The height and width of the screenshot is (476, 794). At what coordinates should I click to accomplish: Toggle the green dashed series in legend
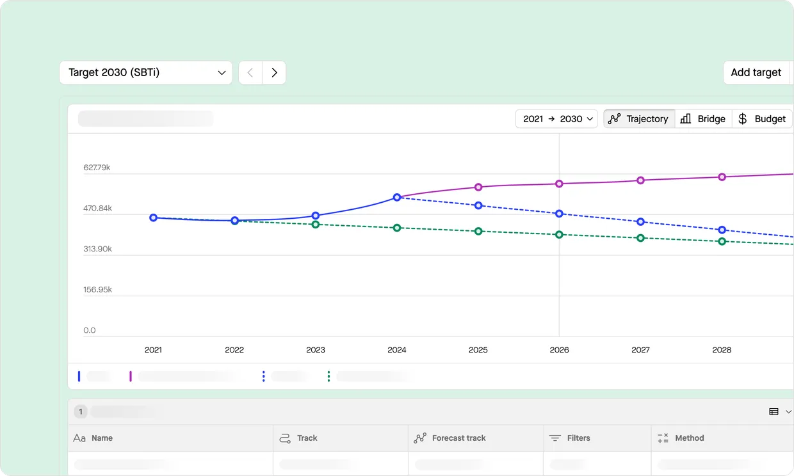(x=328, y=376)
